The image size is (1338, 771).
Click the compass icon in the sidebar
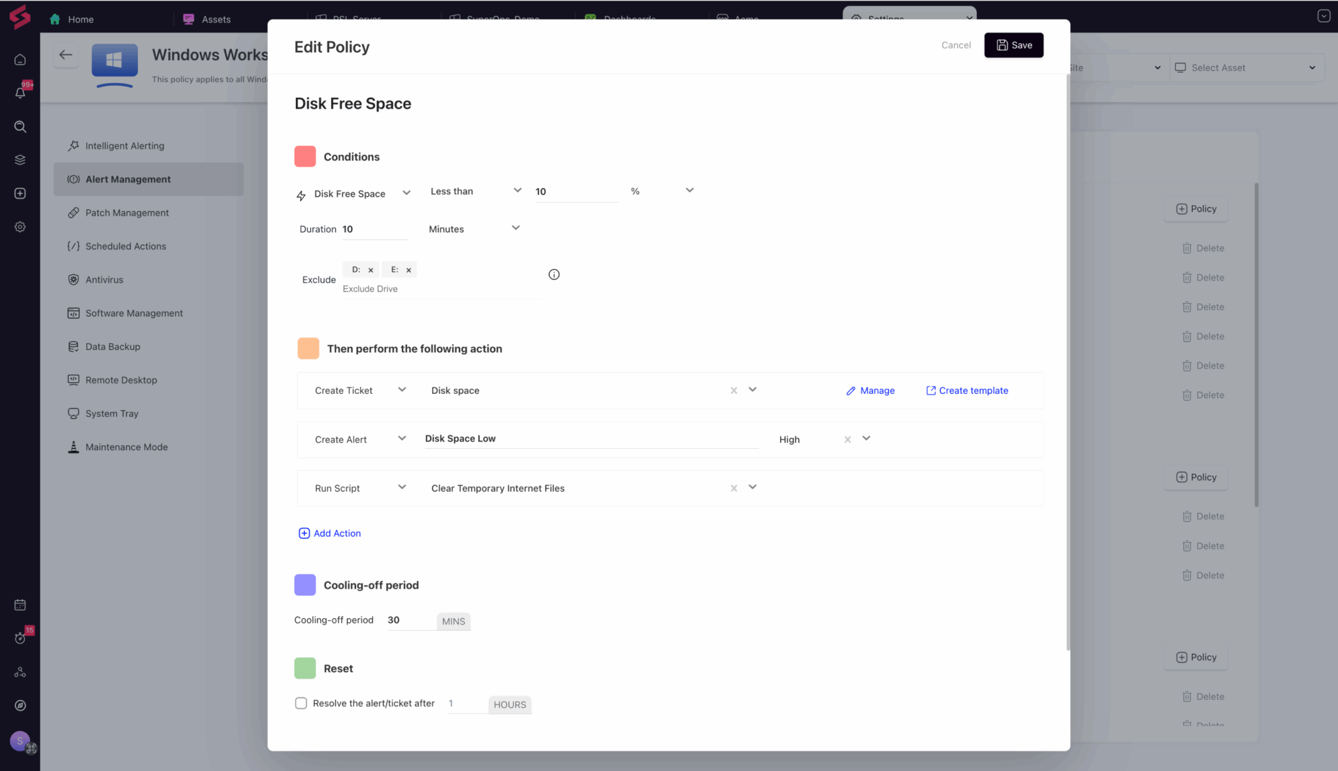pos(20,706)
